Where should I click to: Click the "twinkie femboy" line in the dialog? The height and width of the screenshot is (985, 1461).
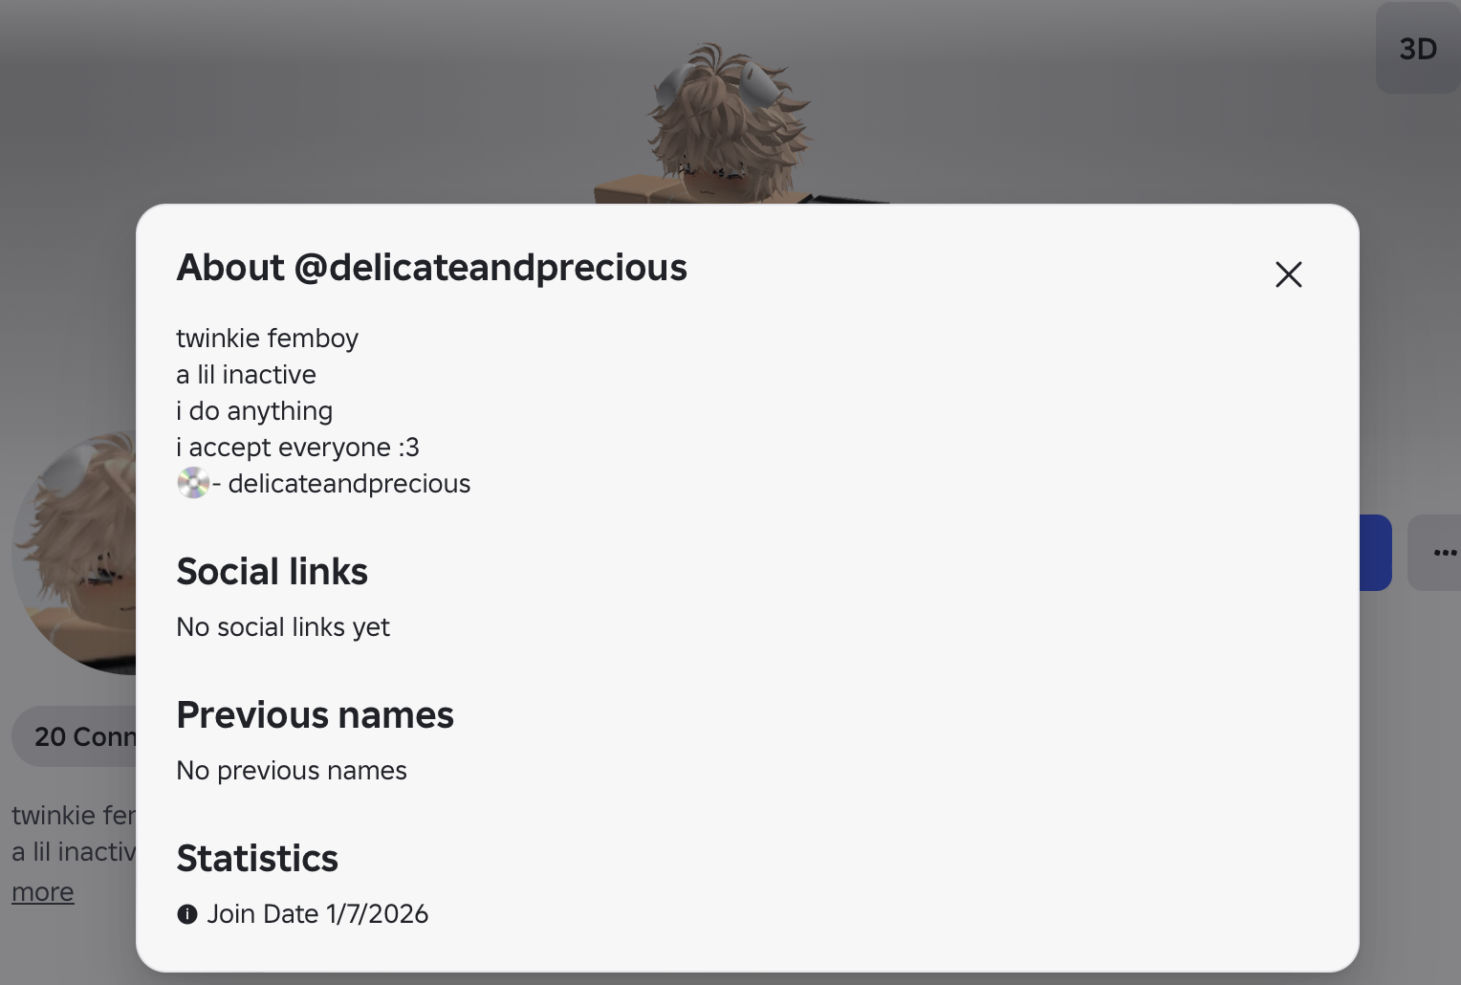tap(267, 339)
